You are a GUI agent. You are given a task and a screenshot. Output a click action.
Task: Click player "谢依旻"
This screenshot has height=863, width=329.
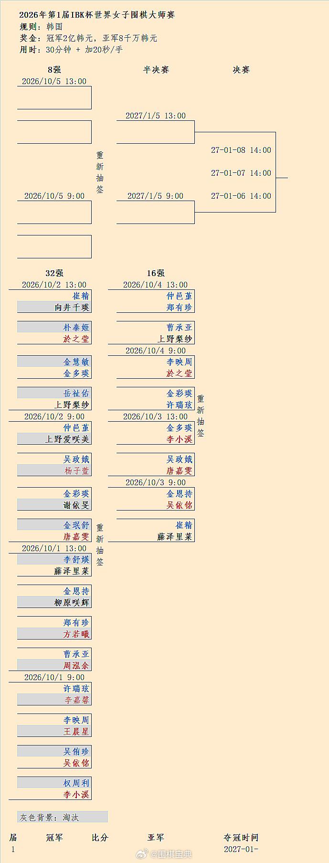coord(76,505)
